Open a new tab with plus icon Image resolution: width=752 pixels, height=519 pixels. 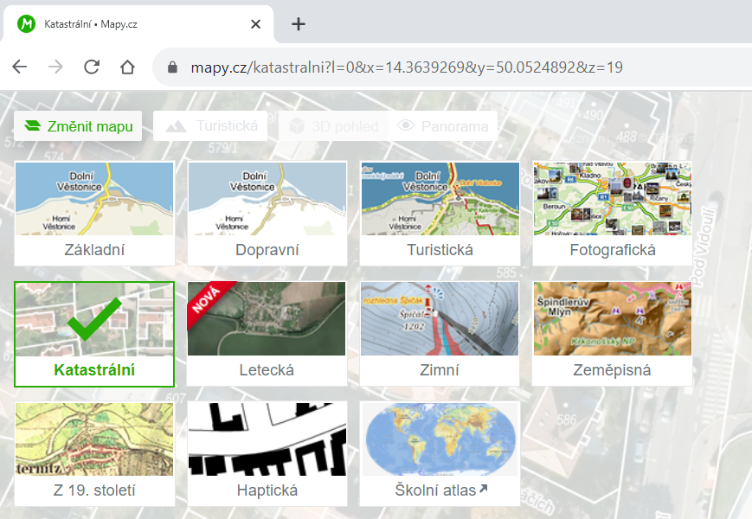click(x=299, y=24)
